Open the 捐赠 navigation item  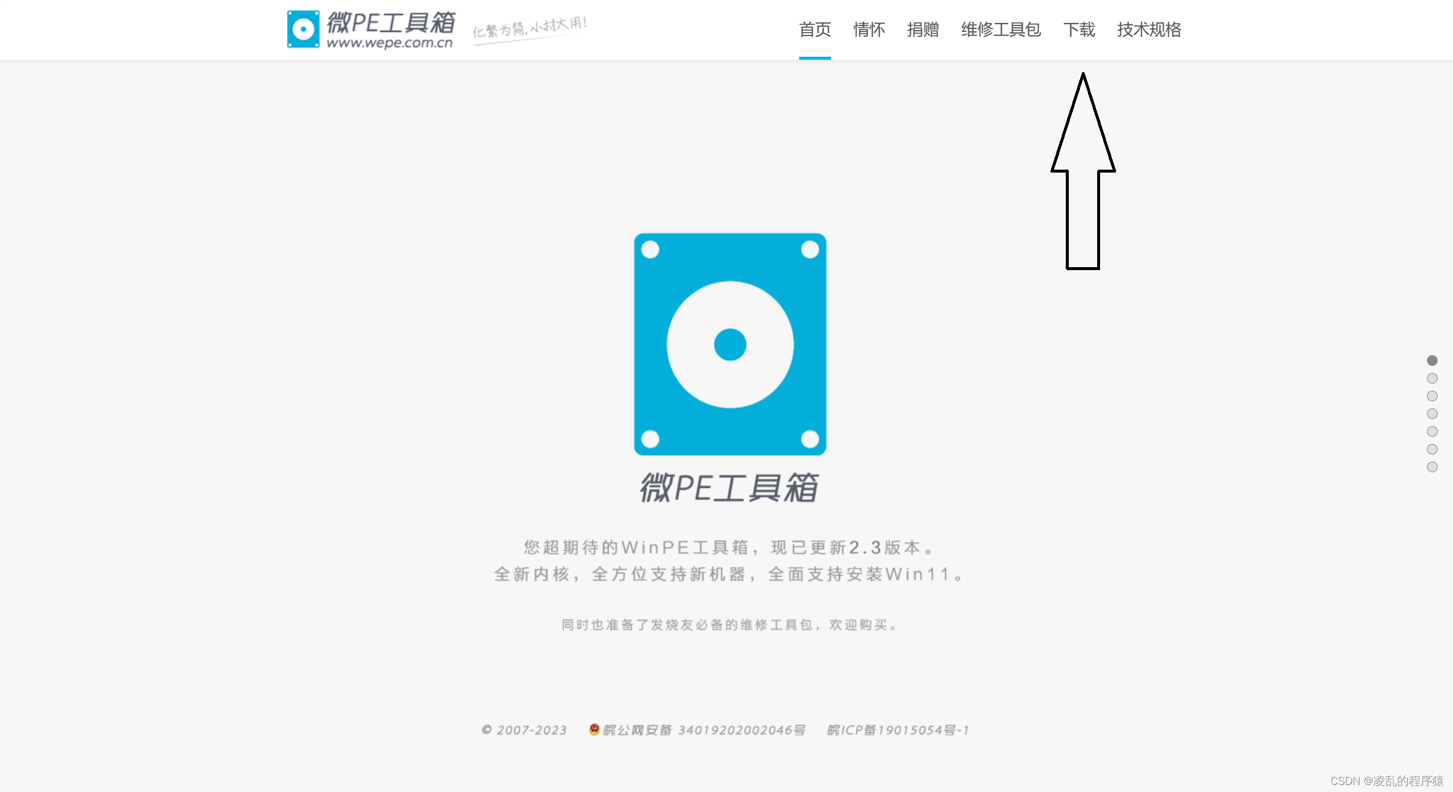click(x=923, y=30)
